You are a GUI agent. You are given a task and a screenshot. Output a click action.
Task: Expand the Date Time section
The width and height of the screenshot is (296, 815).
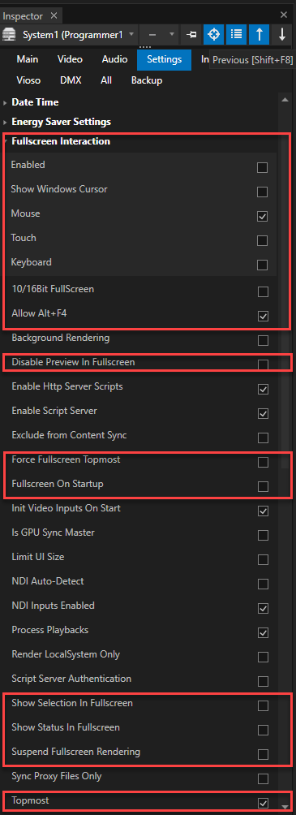point(35,102)
